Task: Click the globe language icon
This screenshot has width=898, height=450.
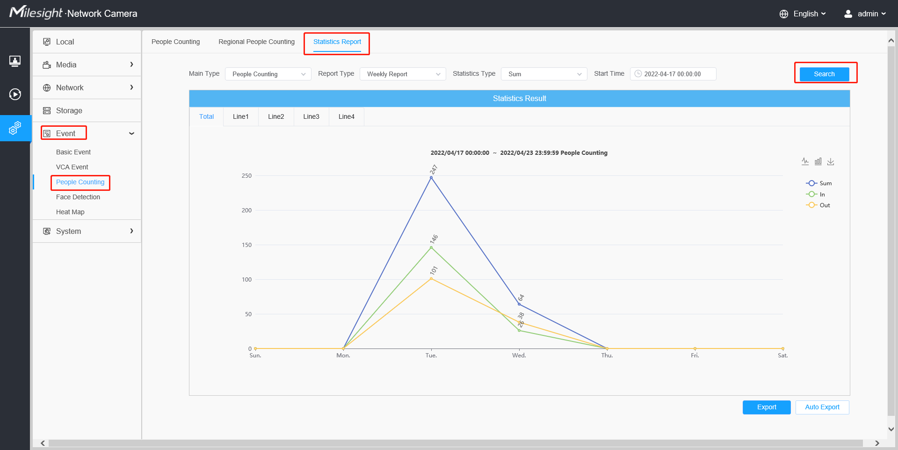Action: click(784, 14)
